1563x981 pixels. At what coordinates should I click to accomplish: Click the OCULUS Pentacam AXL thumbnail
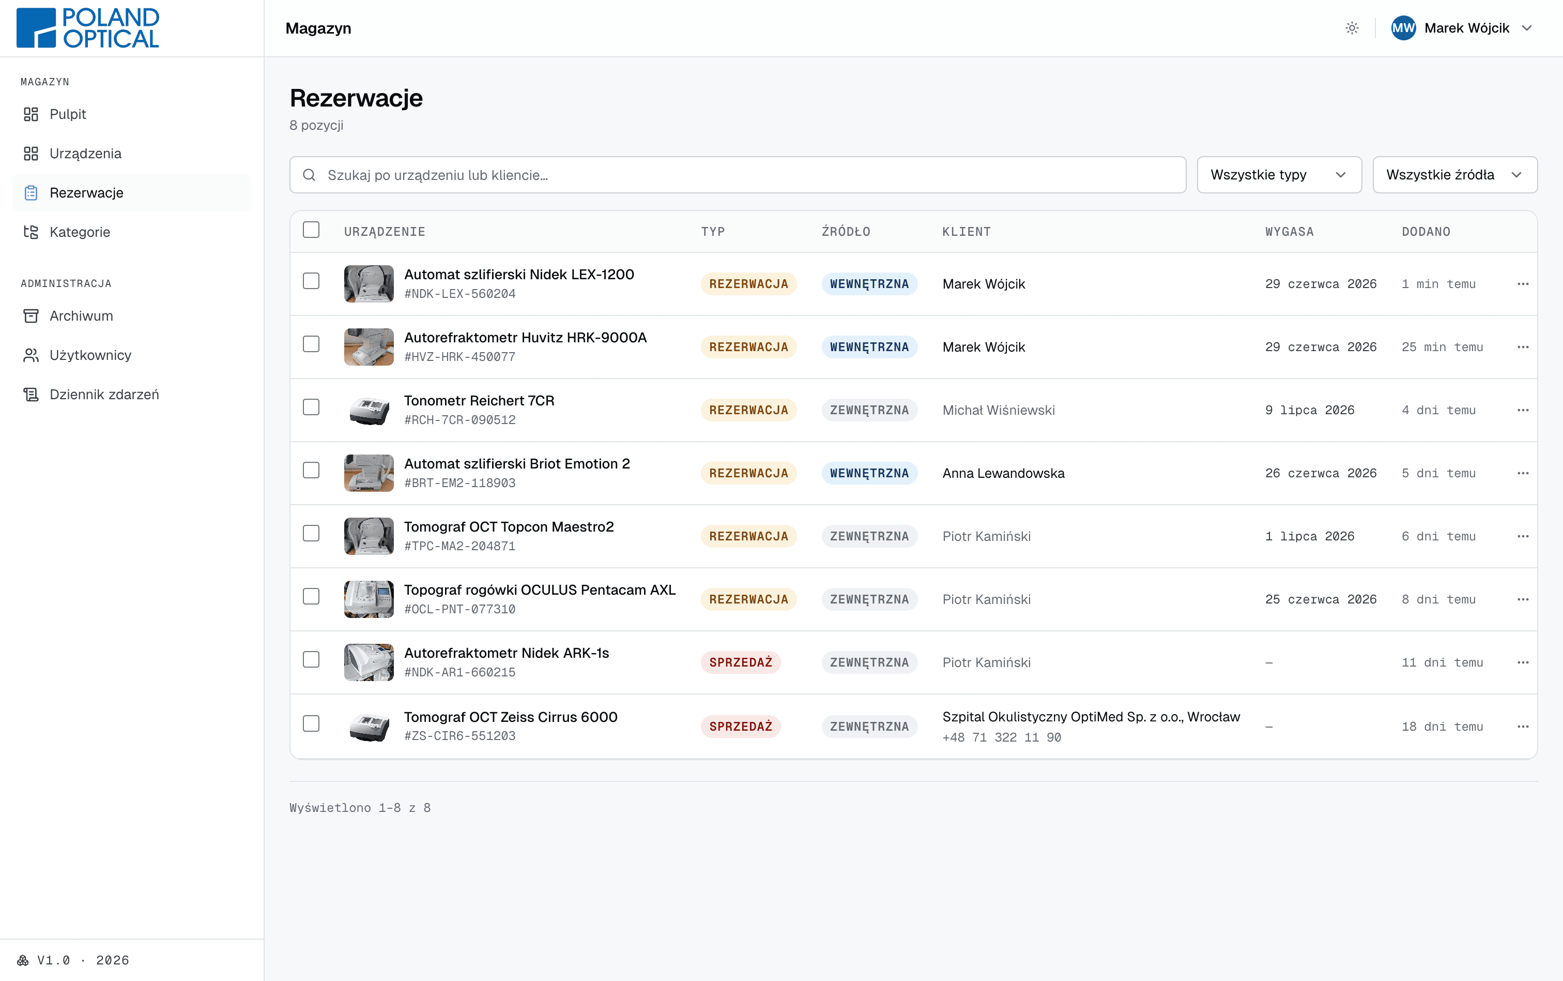click(369, 599)
